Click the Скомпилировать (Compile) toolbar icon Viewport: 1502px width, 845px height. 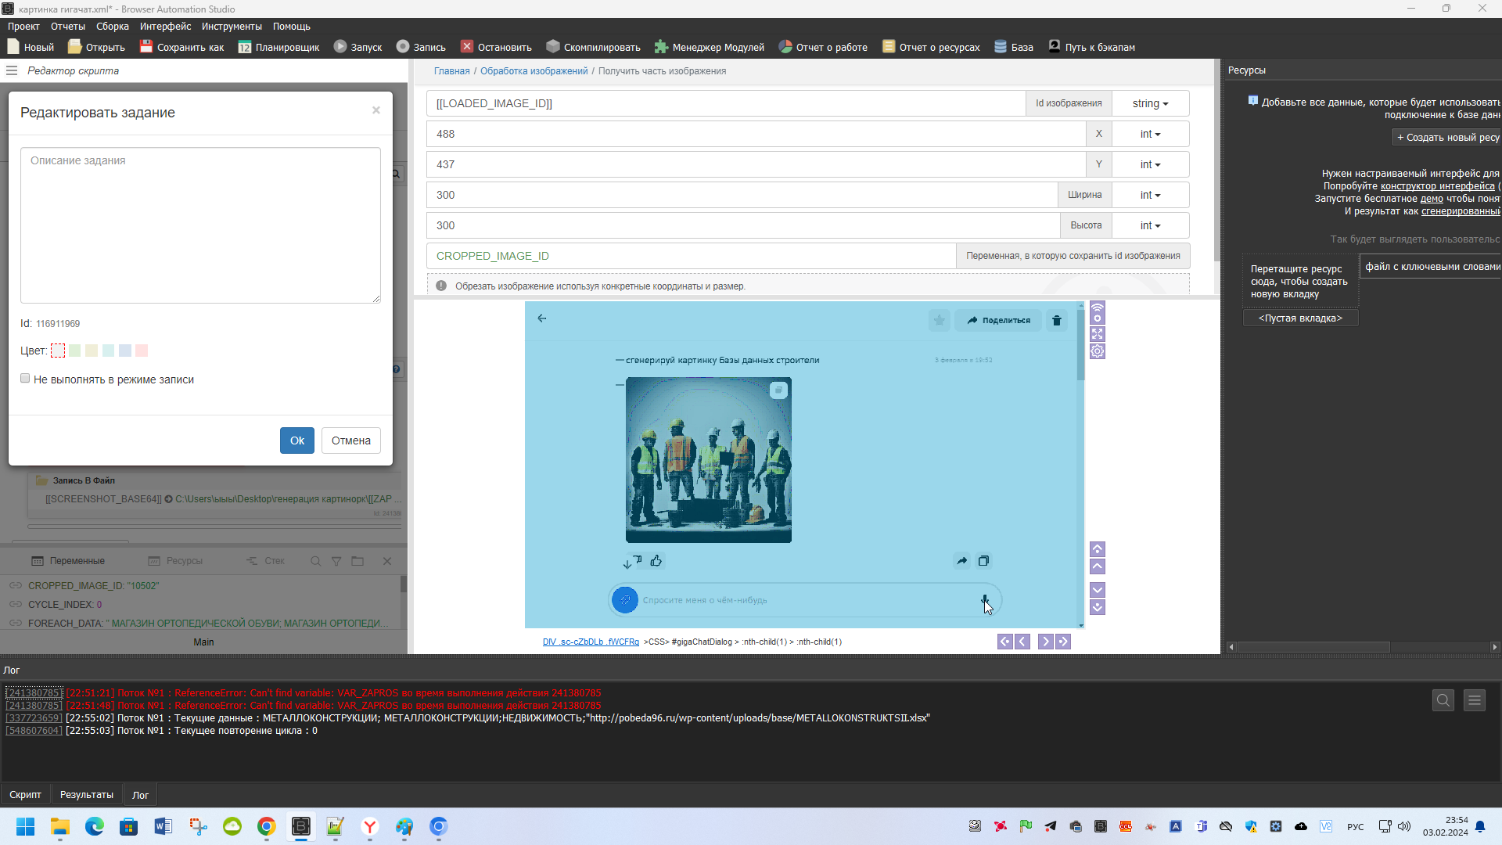[553, 47]
